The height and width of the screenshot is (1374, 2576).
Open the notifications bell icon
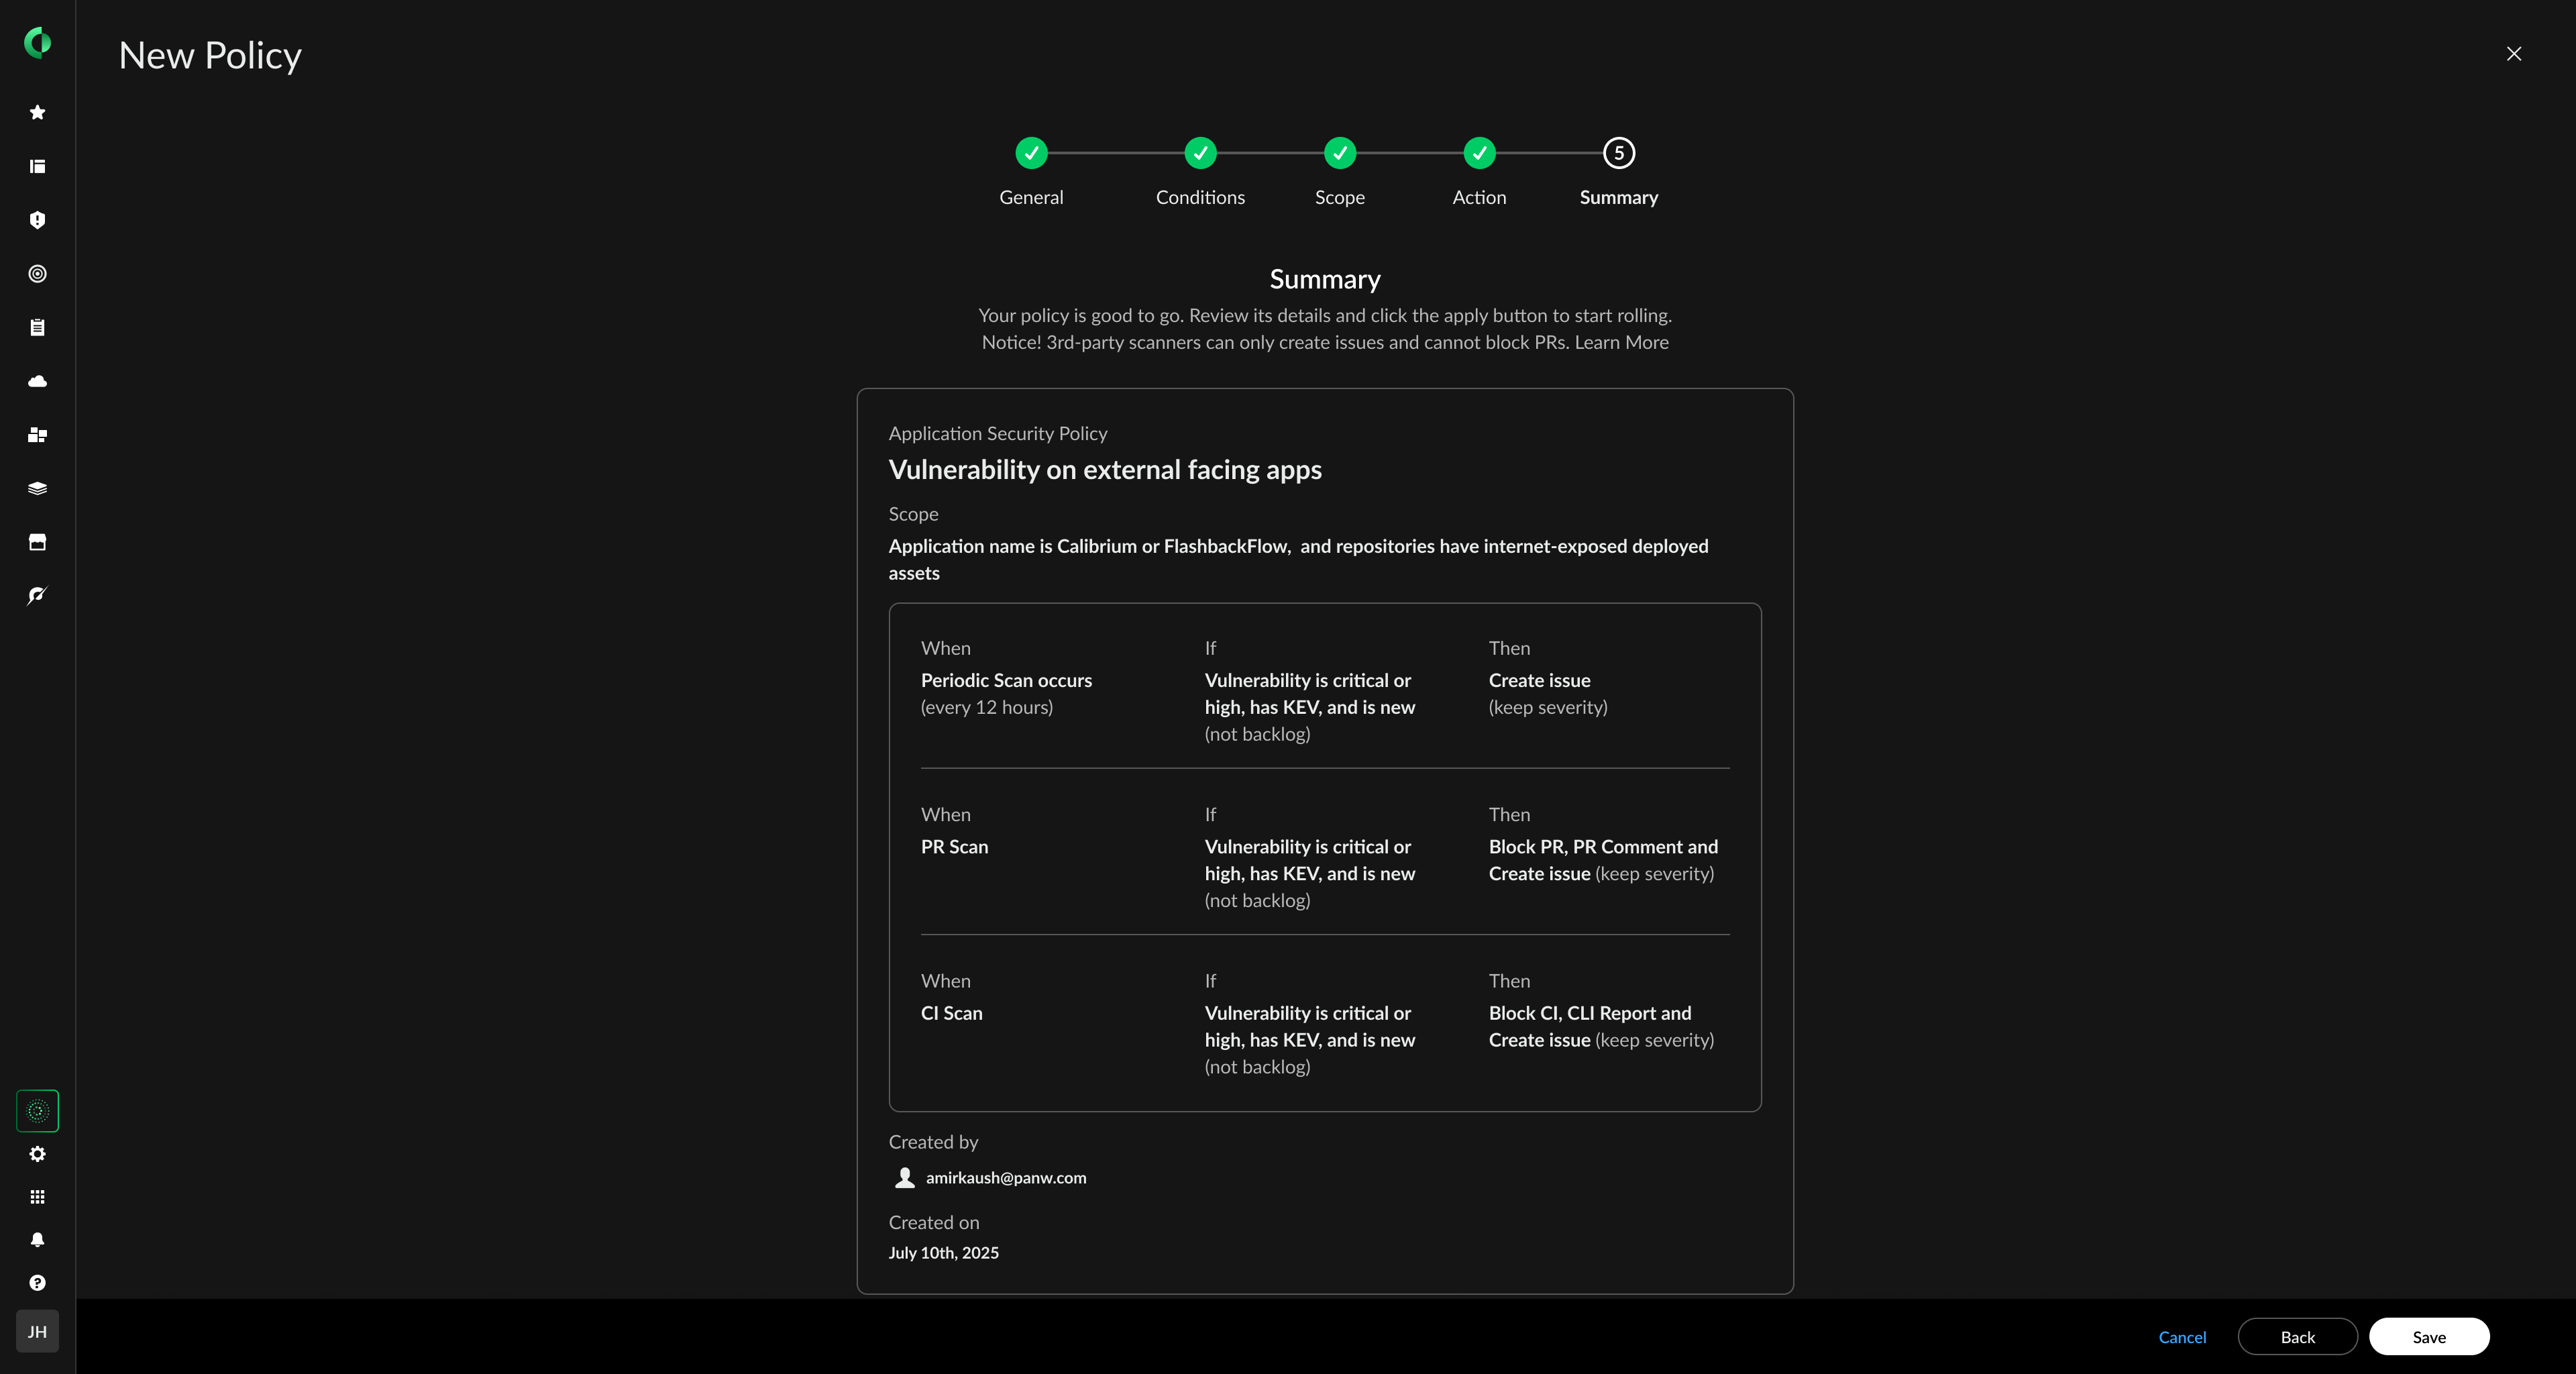click(37, 1240)
